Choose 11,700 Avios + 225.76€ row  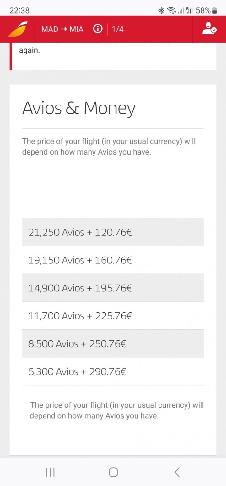click(113, 315)
